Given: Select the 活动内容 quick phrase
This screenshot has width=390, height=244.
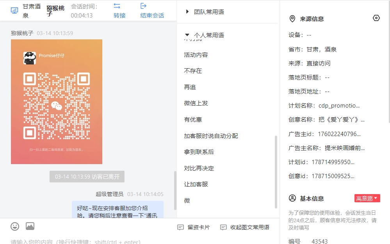Looking at the screenshot, I should pos(196,55).
